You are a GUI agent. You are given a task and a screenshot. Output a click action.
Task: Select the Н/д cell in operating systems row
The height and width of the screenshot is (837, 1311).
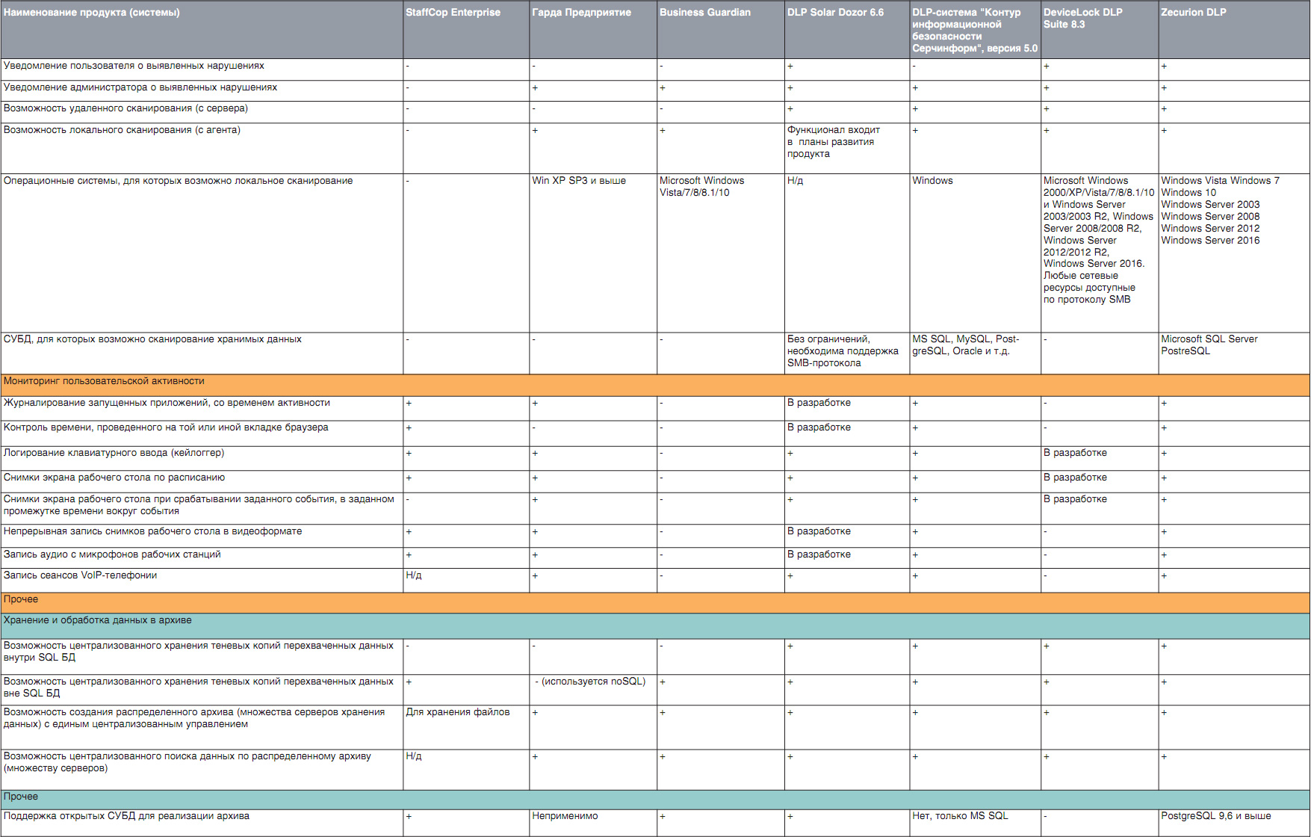pyautogui.click(x=847, y=253)
